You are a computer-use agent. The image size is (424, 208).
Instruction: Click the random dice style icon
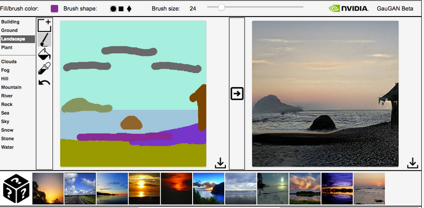click(16, 189)
